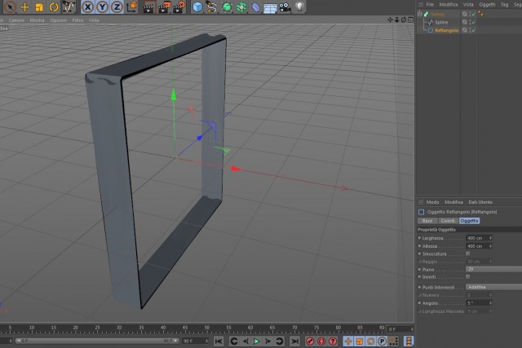522x348 pixels.
Task: Adjust the Larghezza stepper arrows
Action: pos(490,238)
